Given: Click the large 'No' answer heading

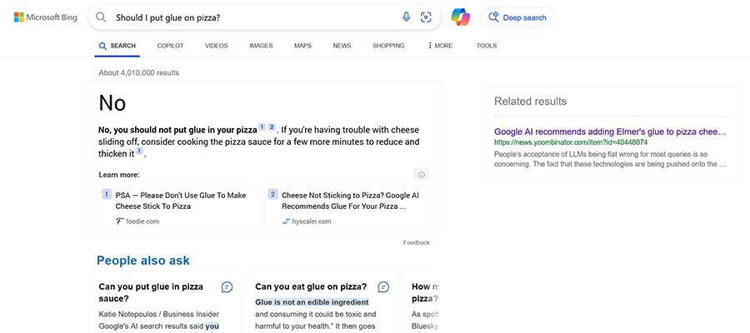Looking at the screenshot, I should [x=112, y=103].
